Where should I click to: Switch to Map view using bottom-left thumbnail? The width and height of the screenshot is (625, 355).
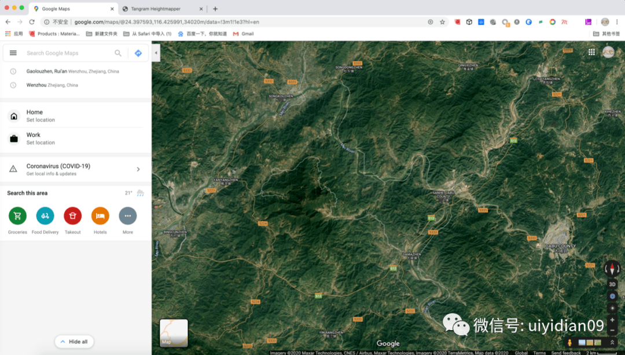173,332
